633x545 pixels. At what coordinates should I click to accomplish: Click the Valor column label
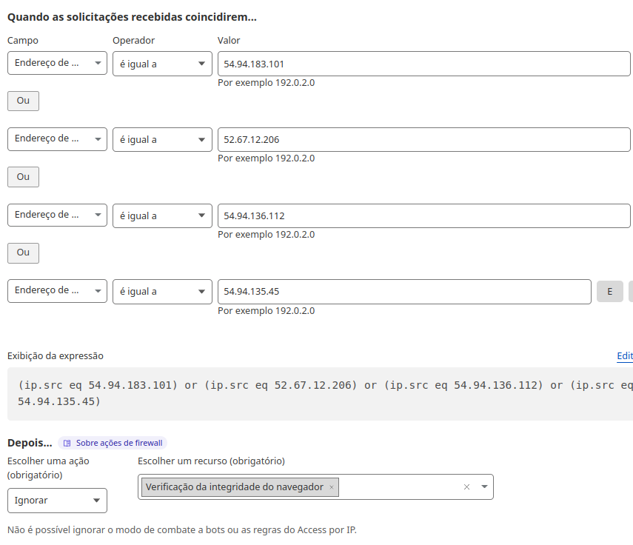(x=229, y=41)
